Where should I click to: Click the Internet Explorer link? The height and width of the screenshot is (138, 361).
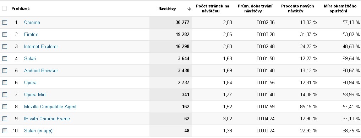coord(41,47)
